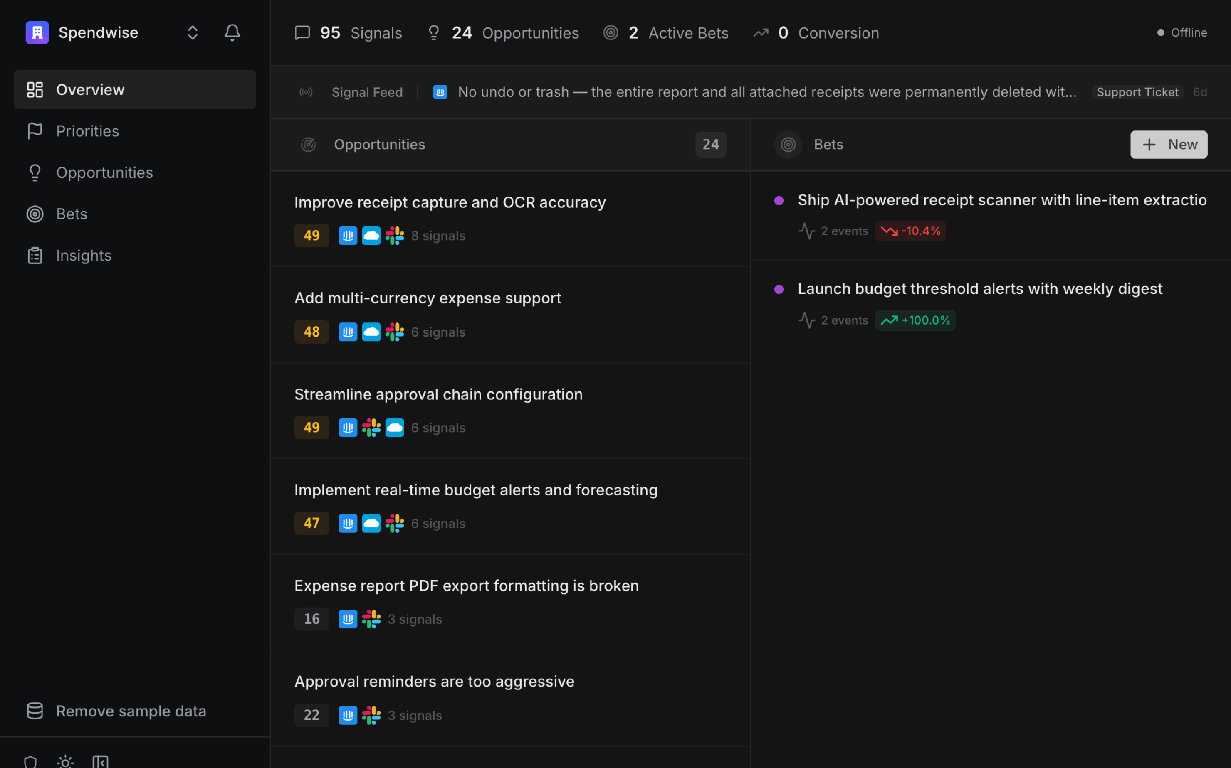Open the Bets section from sidebar

point(35,213)
